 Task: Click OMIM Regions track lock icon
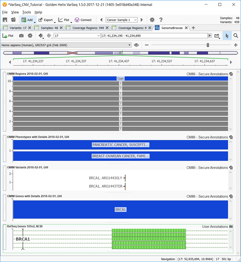231,74
